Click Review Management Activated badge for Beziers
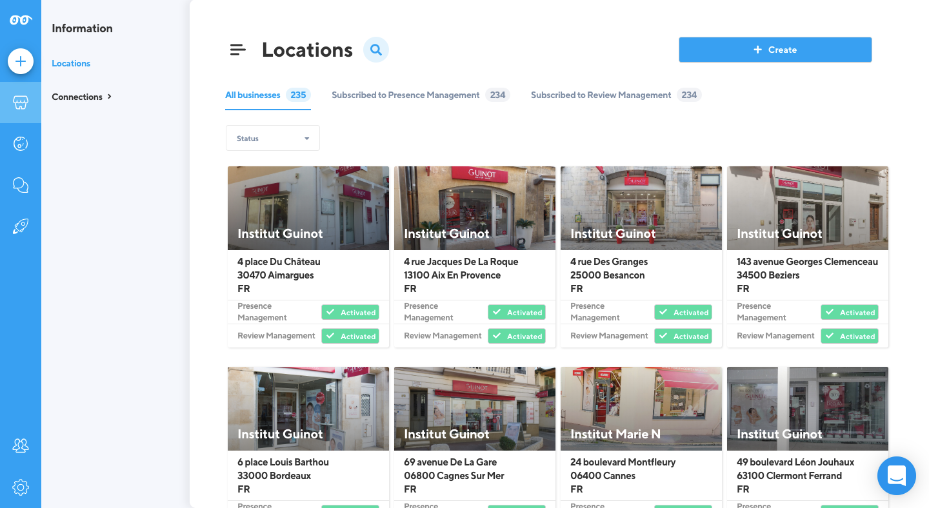This screenshot has height=508, width=929. coord(850,336)
